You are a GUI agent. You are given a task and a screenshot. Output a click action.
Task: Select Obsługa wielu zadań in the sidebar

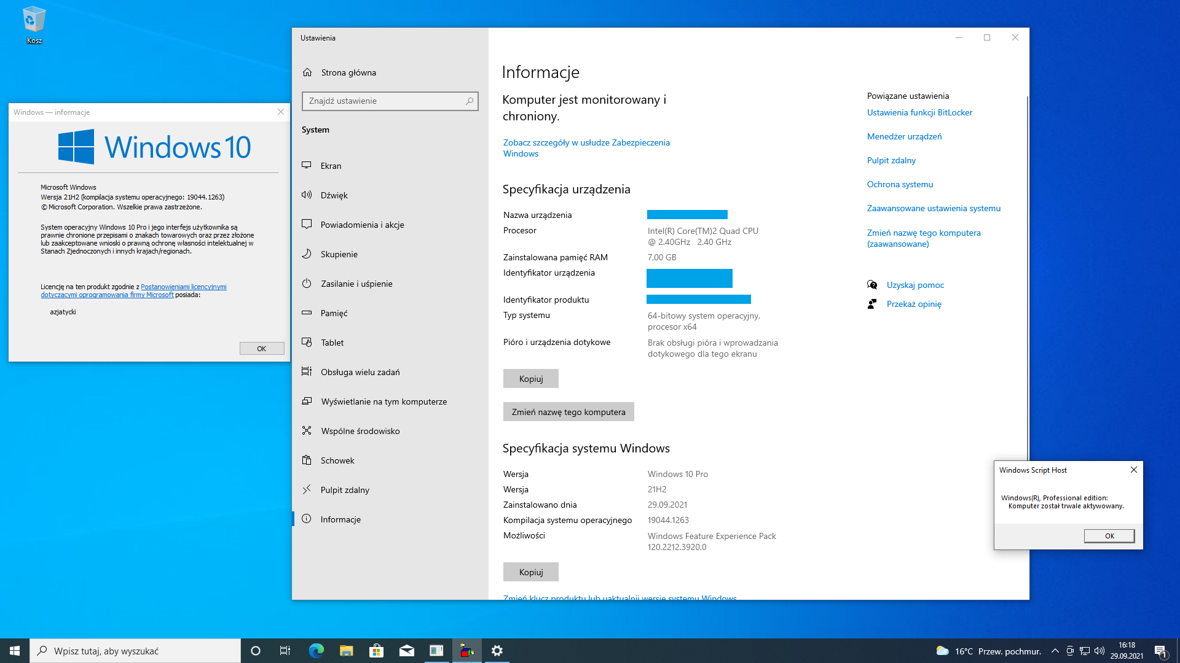[390, 372]
